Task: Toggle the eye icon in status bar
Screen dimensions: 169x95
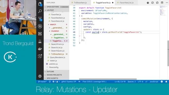Action: pyautogui.click(x=79, y=82)
